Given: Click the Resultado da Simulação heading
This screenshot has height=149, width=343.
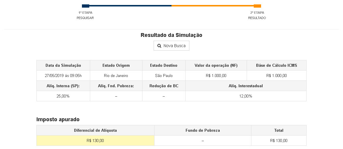Looking at the screenshot, I should 171,35.
